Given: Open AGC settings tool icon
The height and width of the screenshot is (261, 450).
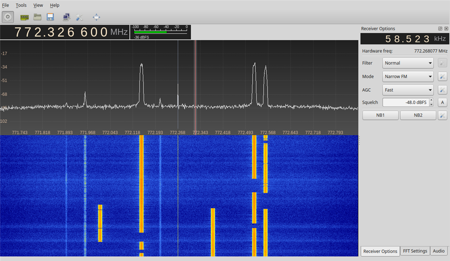Looking at the screenshot, I should [443, 90].
